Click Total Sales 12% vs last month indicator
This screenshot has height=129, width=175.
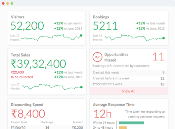click(68, 72)
